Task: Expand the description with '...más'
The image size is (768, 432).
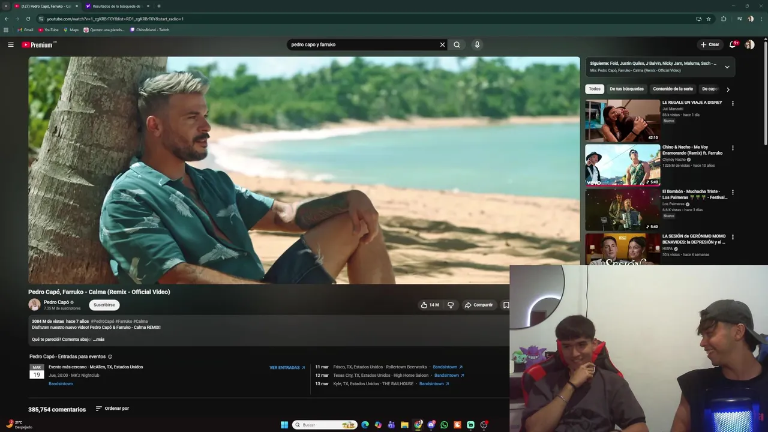Action: pos(98,340)
